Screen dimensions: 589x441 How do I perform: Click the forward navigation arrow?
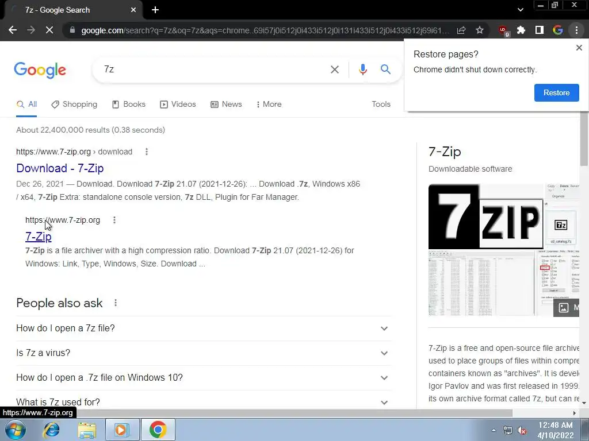pos(31,30)
